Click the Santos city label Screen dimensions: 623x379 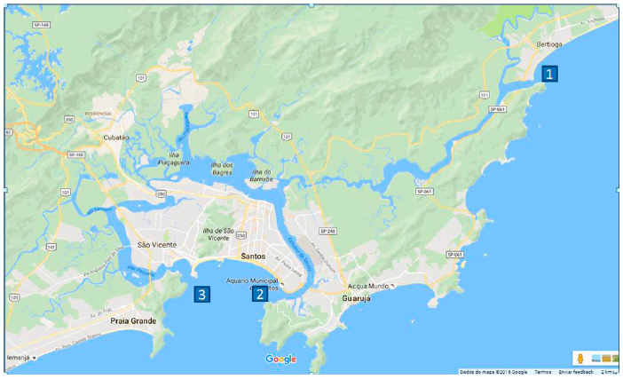(x=253, y=257)
